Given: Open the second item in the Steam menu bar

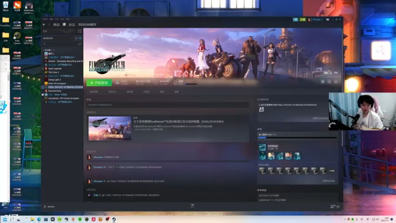Looking at the screenshot, I should tap(51, 19).
